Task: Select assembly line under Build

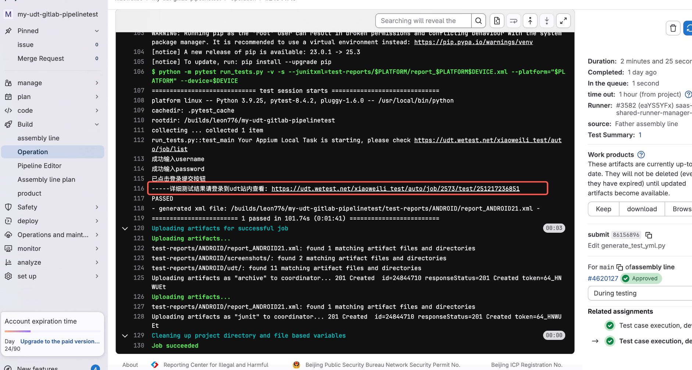Action: [38, 138]
